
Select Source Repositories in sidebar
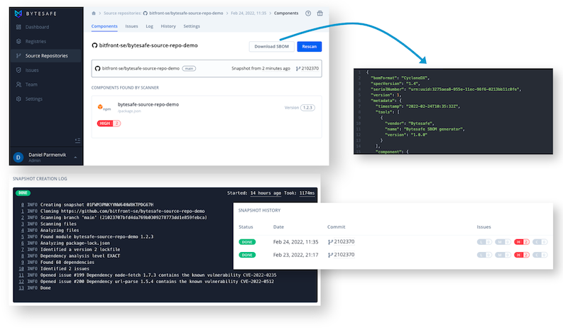pos(46,55)
